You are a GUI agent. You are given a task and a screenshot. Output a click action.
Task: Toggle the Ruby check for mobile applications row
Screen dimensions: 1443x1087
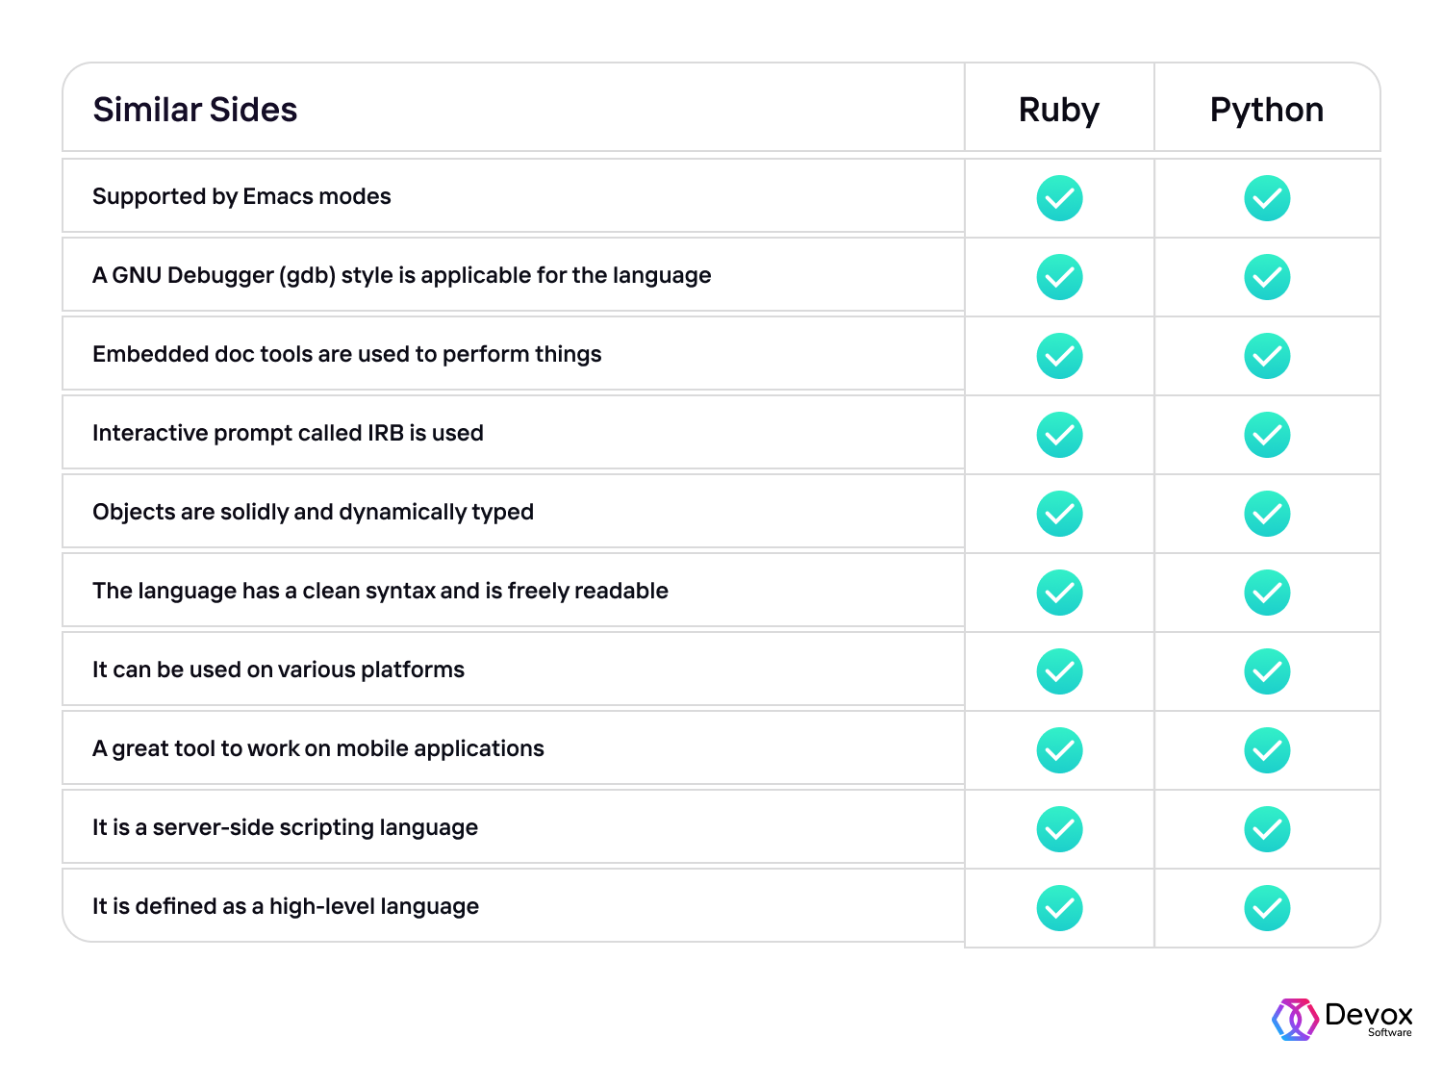[1058, 749]
